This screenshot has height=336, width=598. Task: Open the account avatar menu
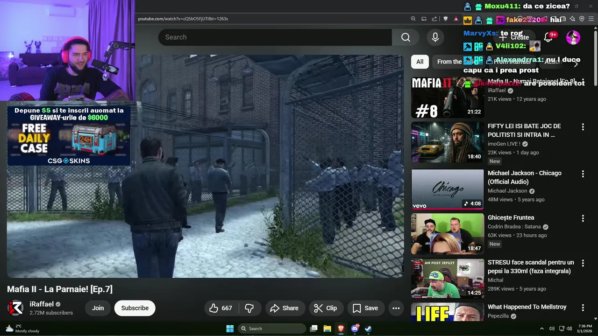point(573,37)
